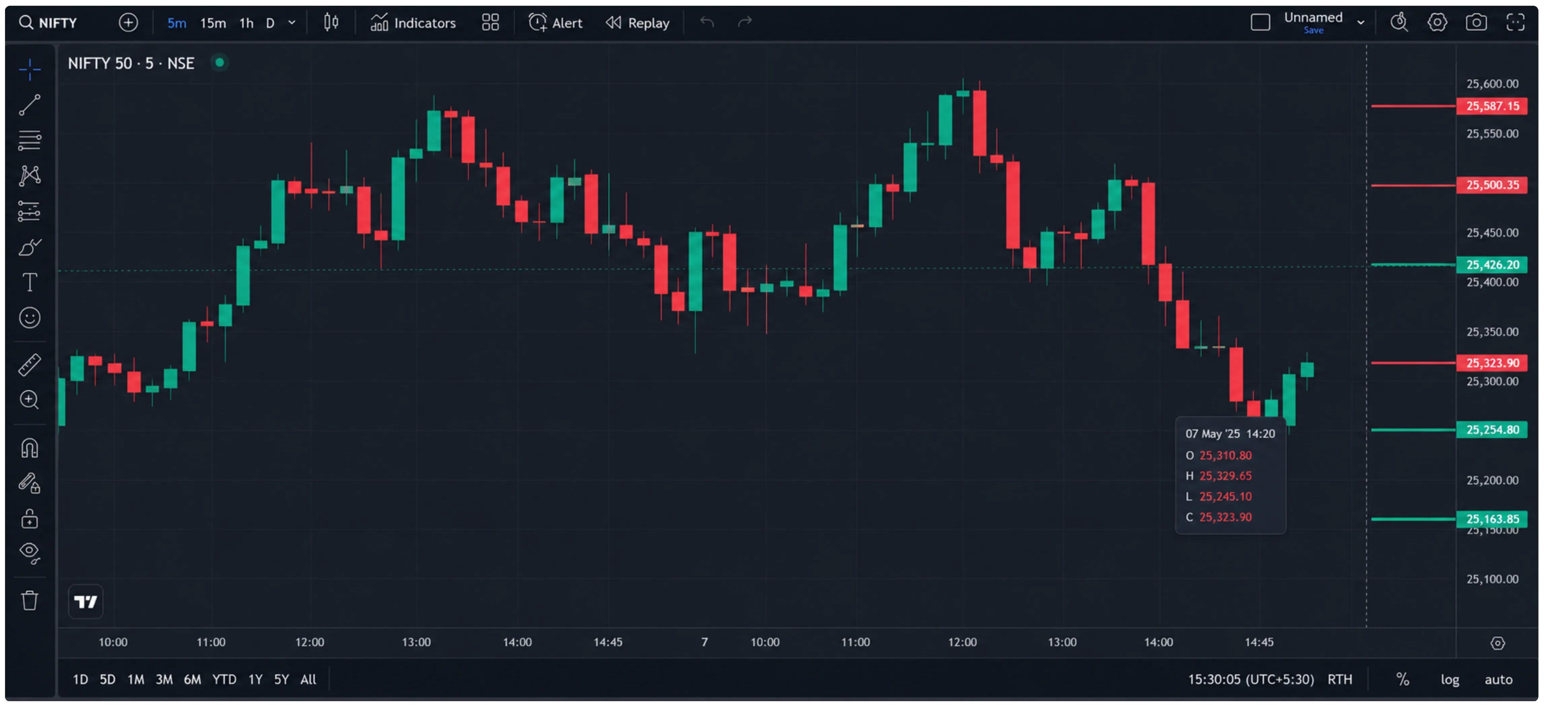
Task: Set the date range to 1D
Action: [80, 679]
